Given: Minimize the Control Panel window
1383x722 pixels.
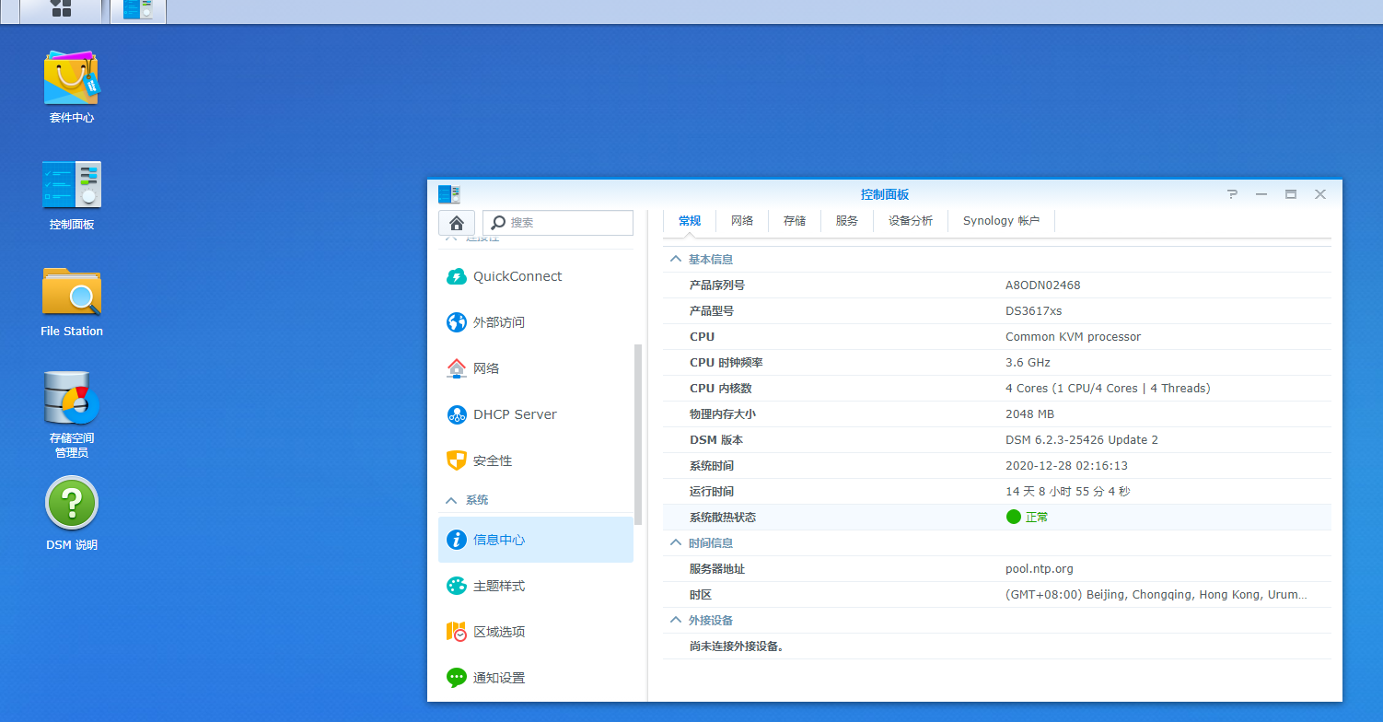Looking at the screenshot, I should 1261,194.
